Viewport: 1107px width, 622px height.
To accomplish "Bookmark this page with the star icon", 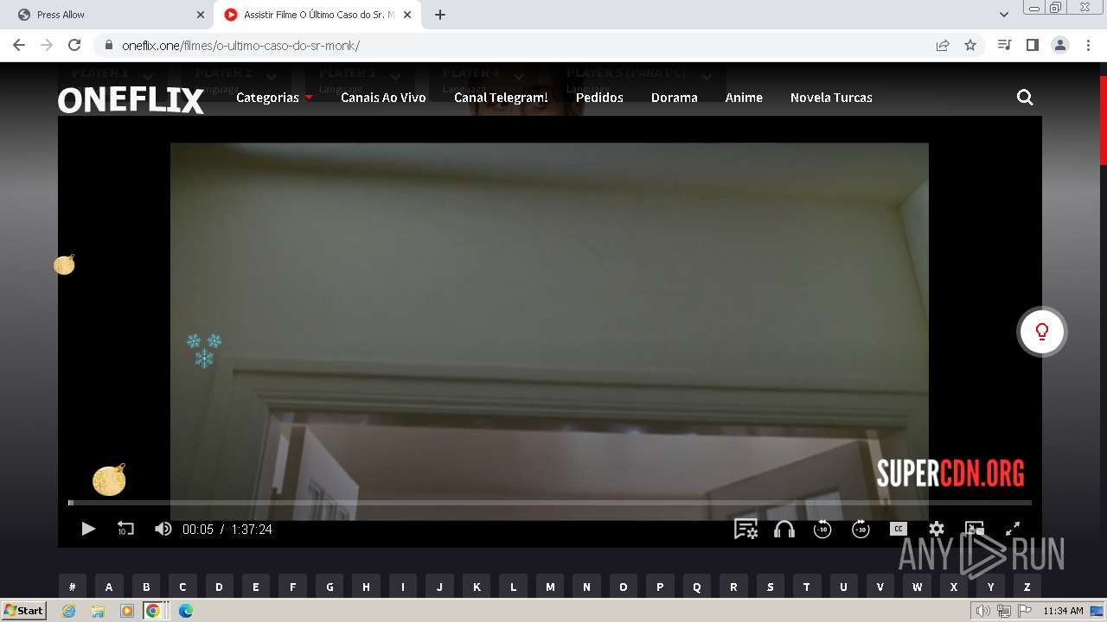I will [x=970, y=46].
